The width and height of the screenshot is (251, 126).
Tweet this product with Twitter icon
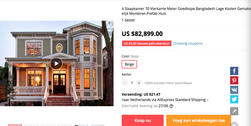pos(234,99)
